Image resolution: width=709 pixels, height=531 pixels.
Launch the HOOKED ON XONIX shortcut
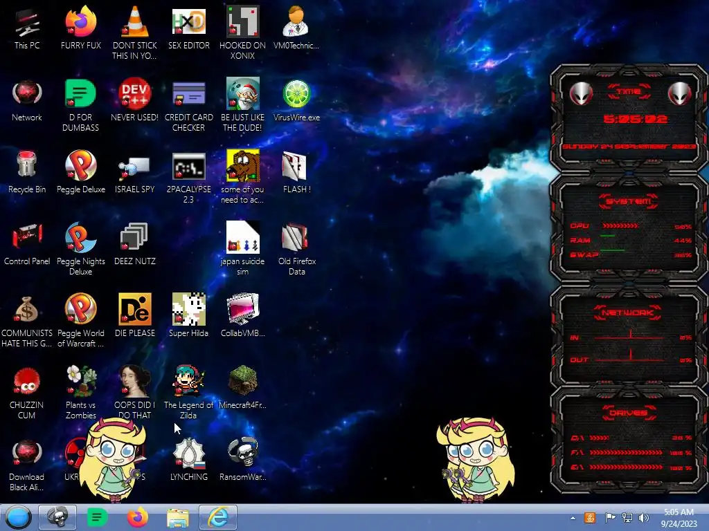(x=242, y=33)
